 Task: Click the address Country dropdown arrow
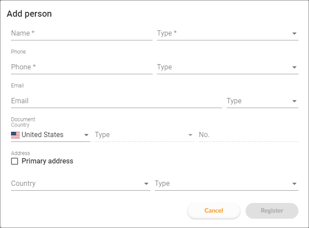146,184
